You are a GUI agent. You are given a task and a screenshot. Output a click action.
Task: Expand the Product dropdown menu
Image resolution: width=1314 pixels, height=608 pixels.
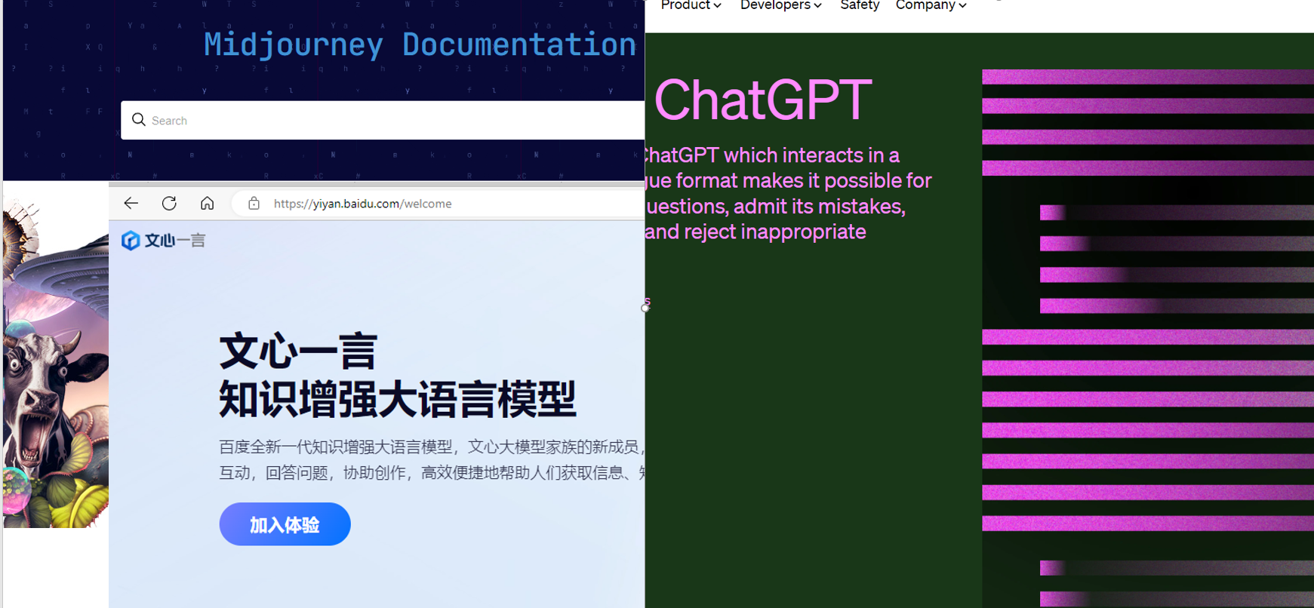pos(691,5)
